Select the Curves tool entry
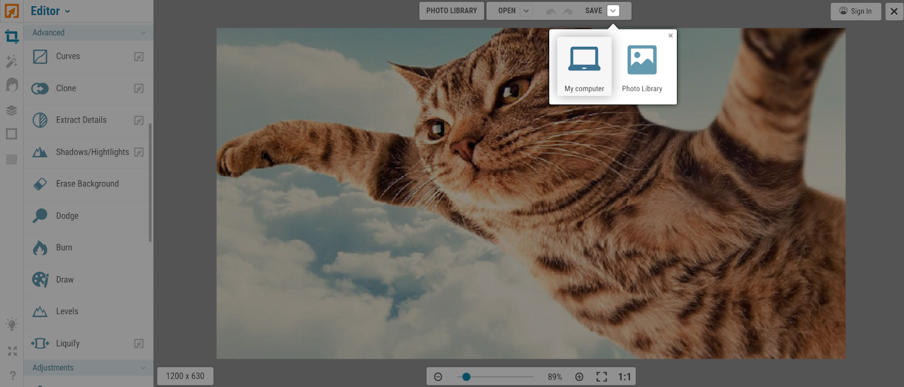904x387 pixels. (x=68, y=56)
